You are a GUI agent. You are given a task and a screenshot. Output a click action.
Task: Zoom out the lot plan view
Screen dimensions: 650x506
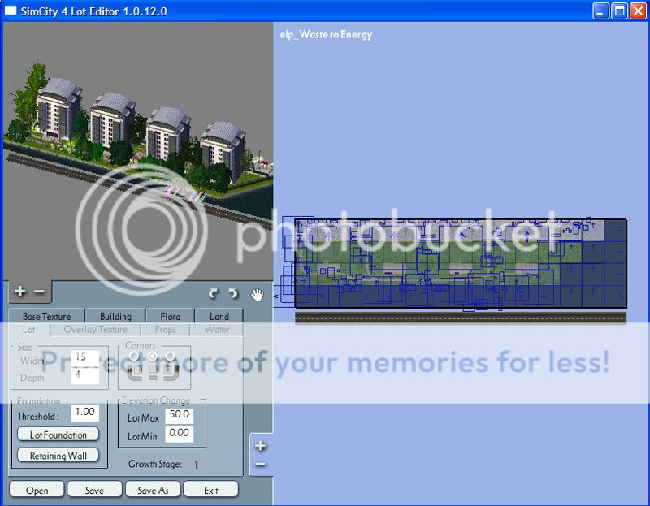point(260,464)
